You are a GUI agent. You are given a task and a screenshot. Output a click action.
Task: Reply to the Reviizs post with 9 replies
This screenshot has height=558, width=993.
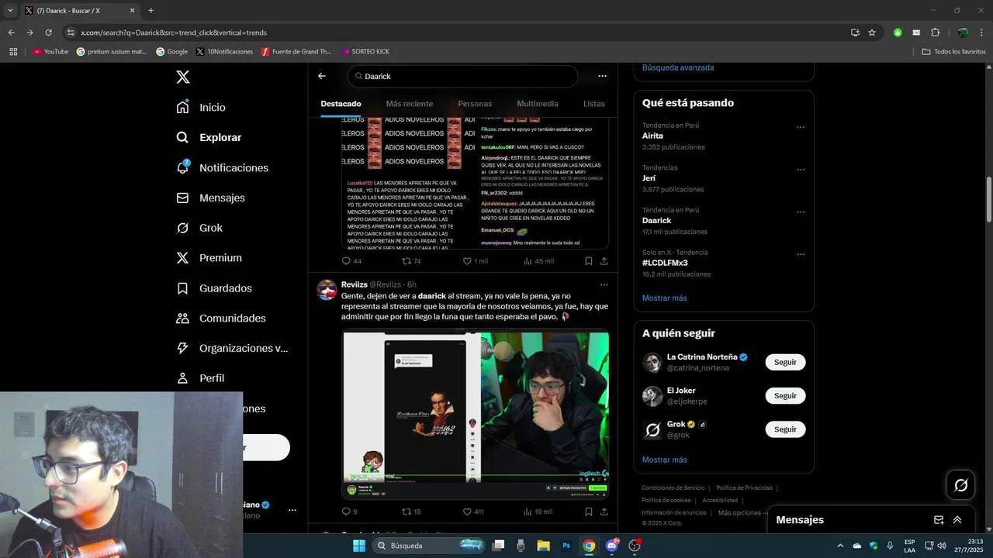pos(349,511)
